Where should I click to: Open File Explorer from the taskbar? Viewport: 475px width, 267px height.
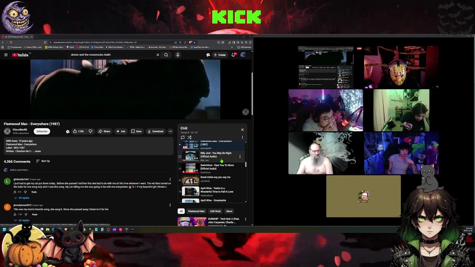pyautogui.click(x=47, y=230)
